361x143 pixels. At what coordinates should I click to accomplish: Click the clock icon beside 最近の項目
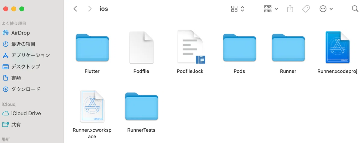click(5, 44)
